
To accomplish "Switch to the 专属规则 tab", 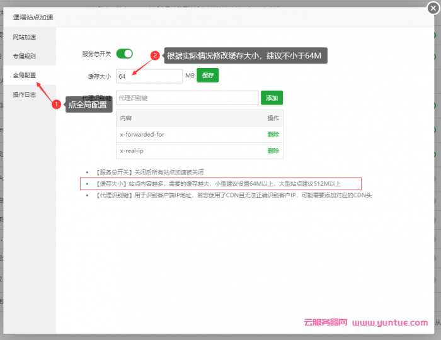I will click(x=25, y=56).
